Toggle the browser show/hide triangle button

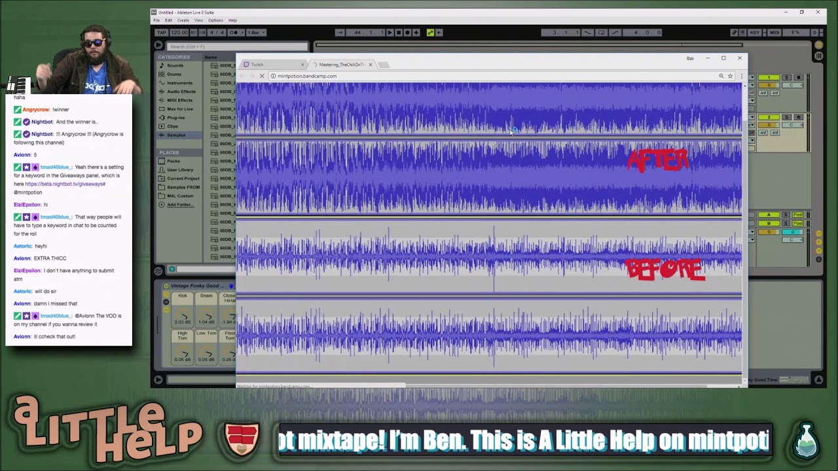click(x=158, y=45)
